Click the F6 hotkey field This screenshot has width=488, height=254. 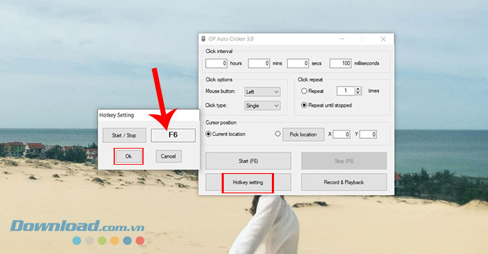pos(173,135)
